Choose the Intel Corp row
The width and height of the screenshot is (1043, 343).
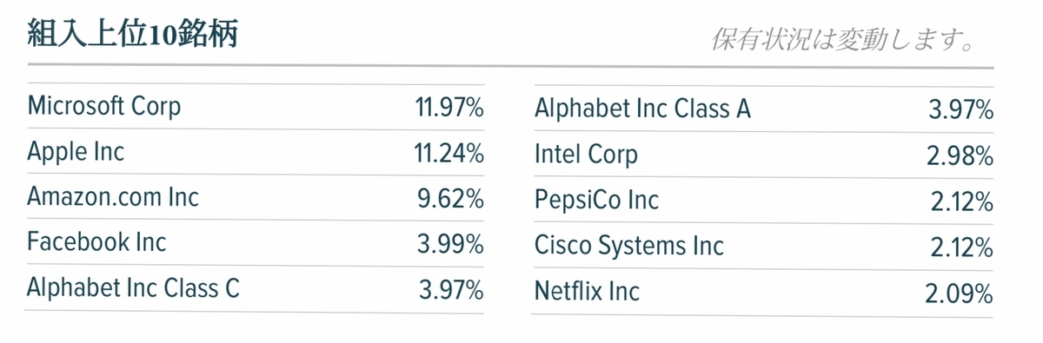point(762,155)
